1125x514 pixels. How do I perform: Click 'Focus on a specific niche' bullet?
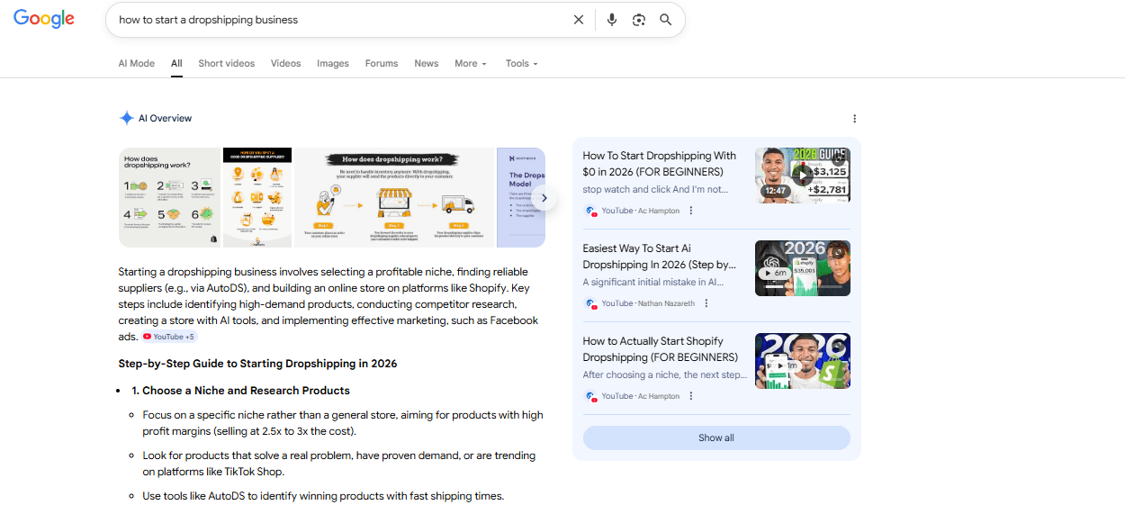click(343, 423)
